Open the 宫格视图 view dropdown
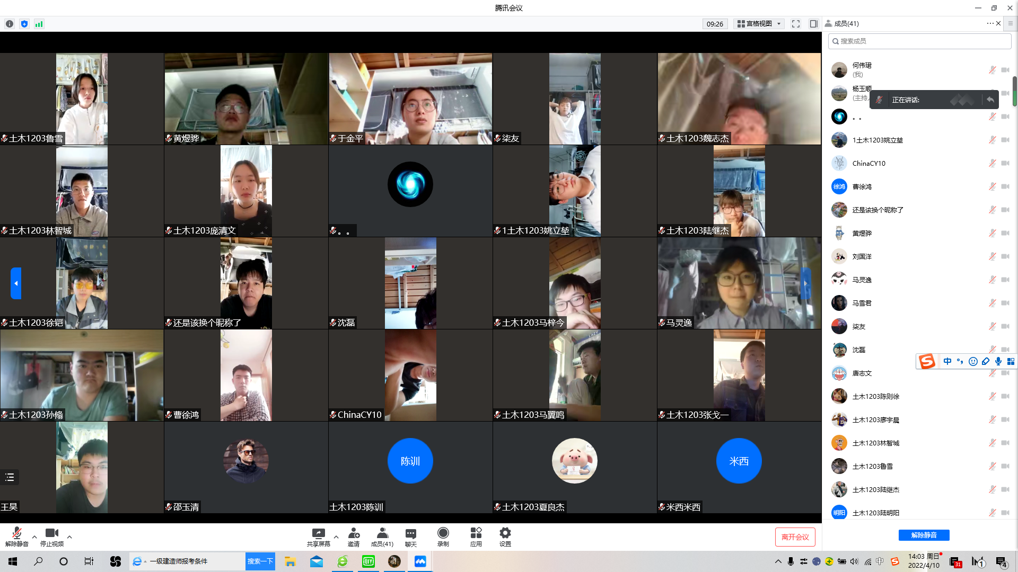Screen dimensions: 1018x572 click(x=759, y=24)
